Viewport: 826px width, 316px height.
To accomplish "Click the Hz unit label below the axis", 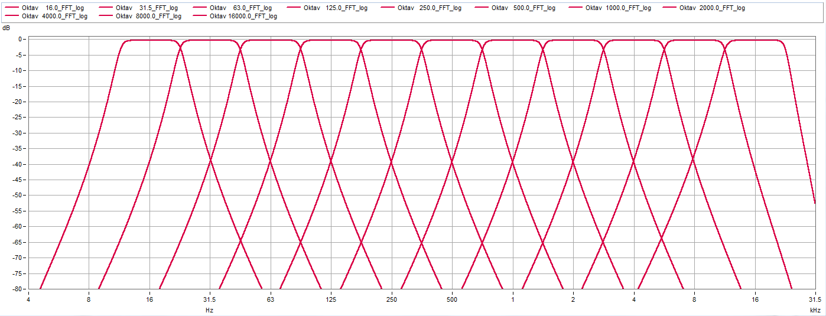I will pos(209,310).
